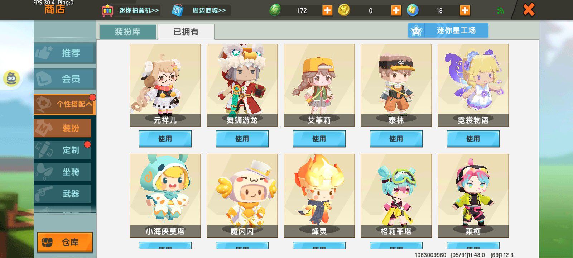This screenshot has width=573, height=258.
Task: Open the 仓库 warehouse button
Action: 65,242
